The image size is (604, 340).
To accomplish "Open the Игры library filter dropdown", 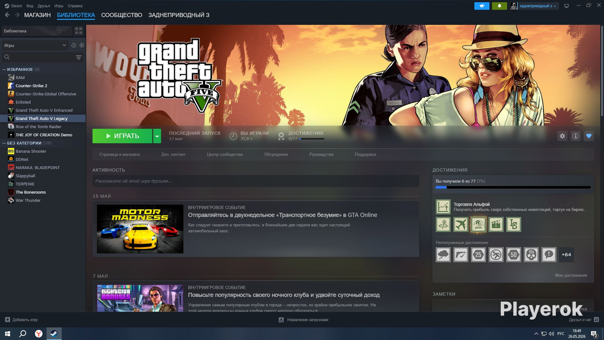I will pyautogui.click(x=35, y=45).
